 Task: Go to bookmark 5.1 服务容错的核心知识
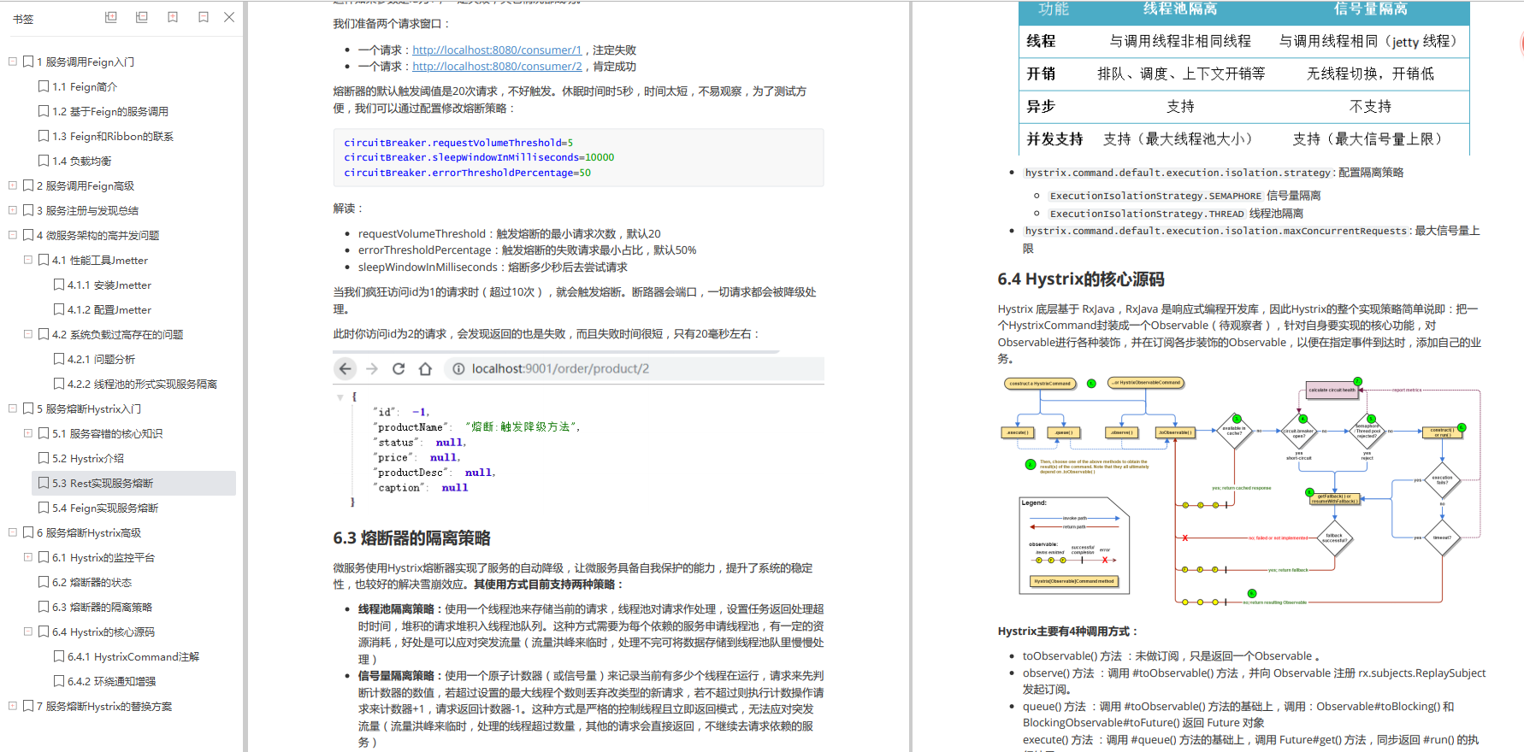click(107, 433)
